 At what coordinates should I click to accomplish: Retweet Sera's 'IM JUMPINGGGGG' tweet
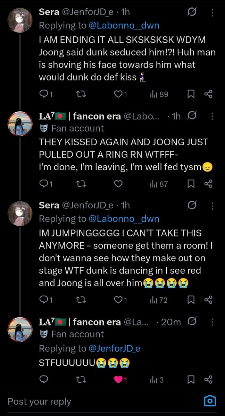pyautogui.click(x=81, y=300)
